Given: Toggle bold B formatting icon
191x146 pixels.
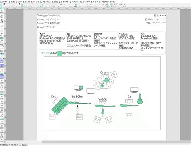Looking at the screenshot, I should point(61,4).
